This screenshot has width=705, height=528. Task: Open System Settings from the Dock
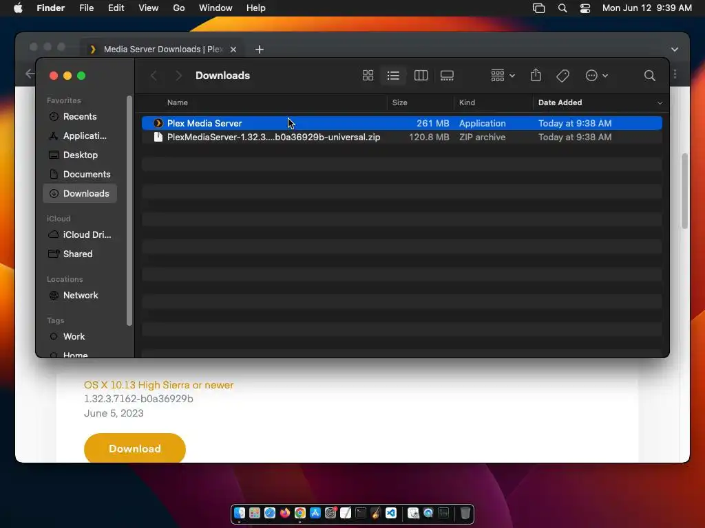click(330, 513)
